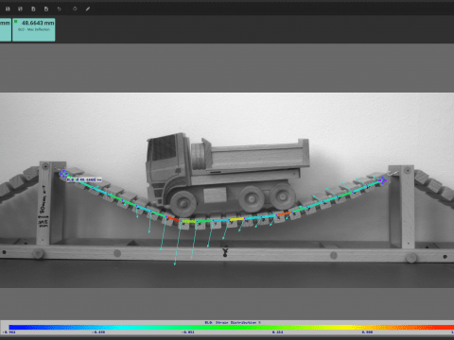This screenshot has width=454, height=340.
Task: Click the red strain segment on the bridge curve
Action: tap(173, 218)
